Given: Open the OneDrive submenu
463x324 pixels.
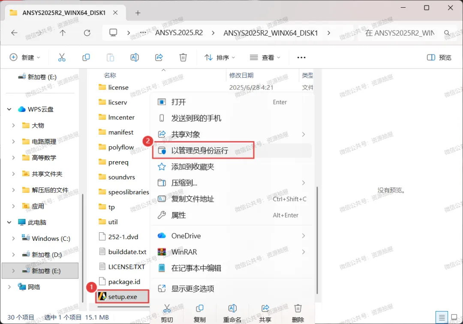Looking at the screenshot, I should (x=232, y=236).
